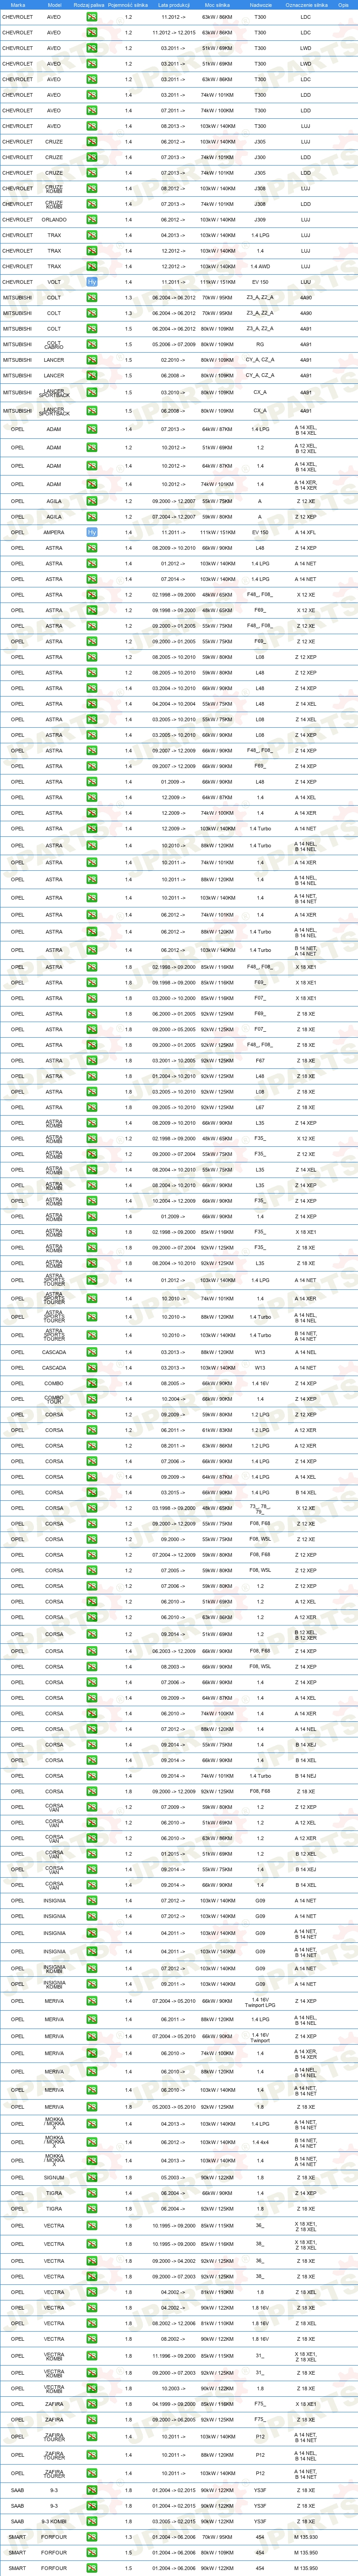Click the fuel icon for Opel Meriva Twinport LPG

92,2001
